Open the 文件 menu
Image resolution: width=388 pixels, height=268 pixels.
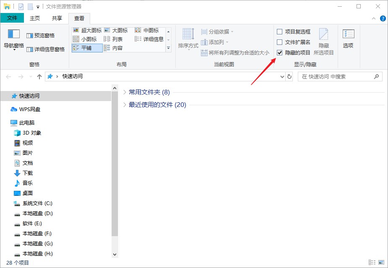pyautogui.click(x=12, y=18)
